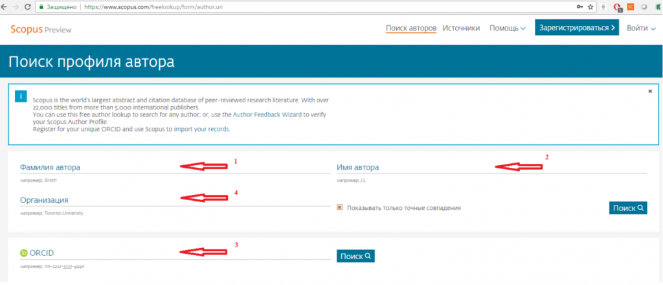This screenshot has height=285, width=663.
Task: Focus the Фамилия автора input field
Action: point(175,168)
